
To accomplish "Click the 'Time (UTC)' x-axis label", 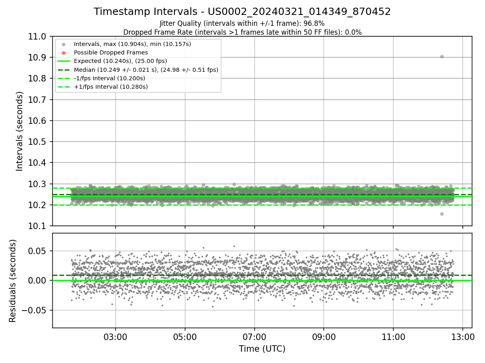I will pos(262,349).
